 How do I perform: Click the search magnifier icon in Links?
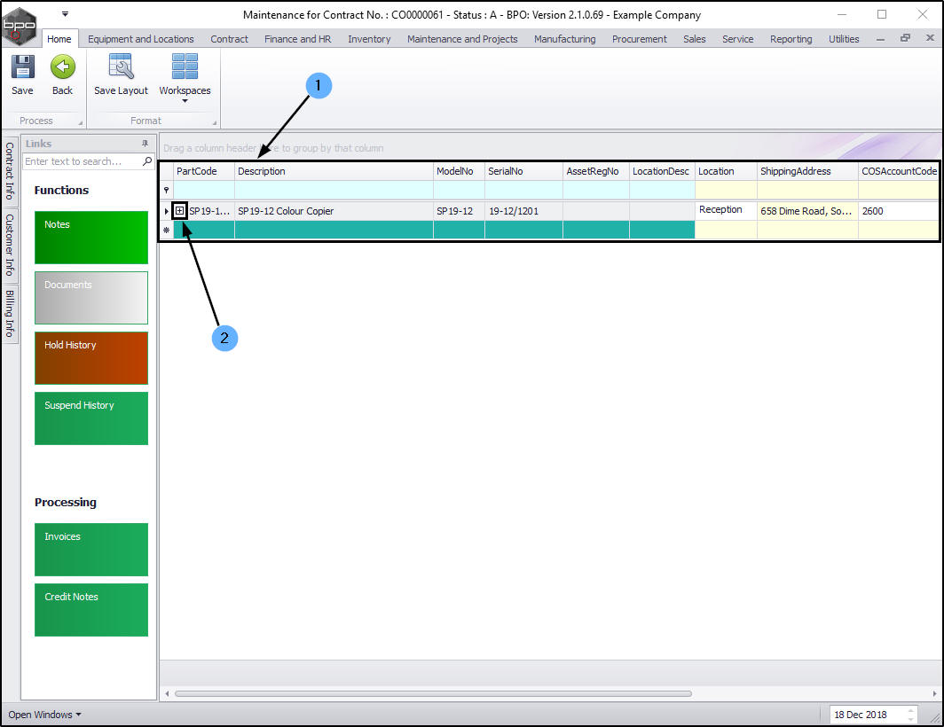coord(147,161)
